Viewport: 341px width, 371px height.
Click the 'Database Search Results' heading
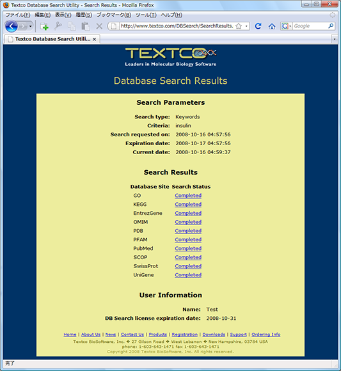171,81
